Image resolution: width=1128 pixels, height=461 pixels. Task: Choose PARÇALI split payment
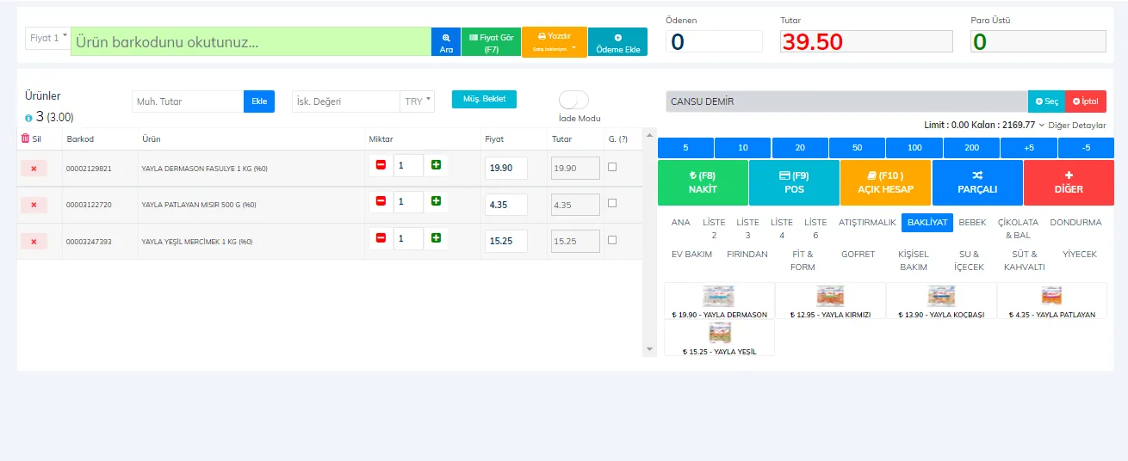pyautogui.click(x=977, y=182)
